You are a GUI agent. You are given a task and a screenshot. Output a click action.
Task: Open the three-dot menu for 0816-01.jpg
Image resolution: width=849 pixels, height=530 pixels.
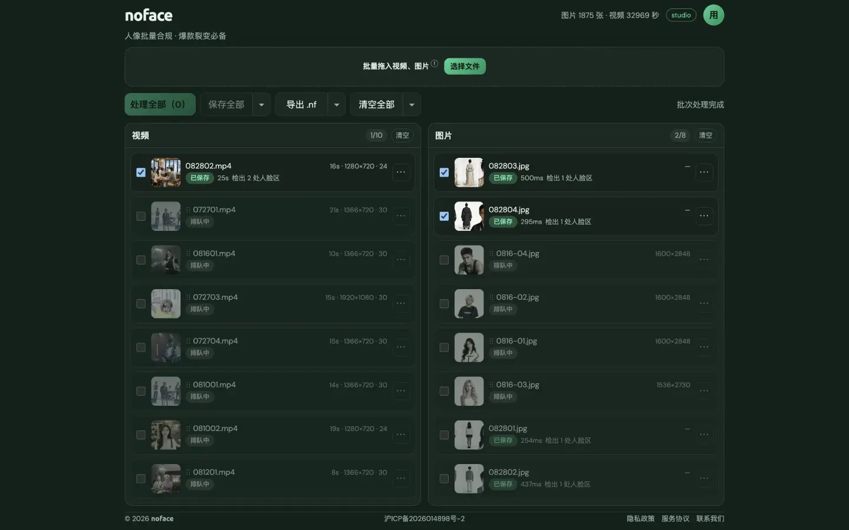pyautogui.click(x=704, y=347)
